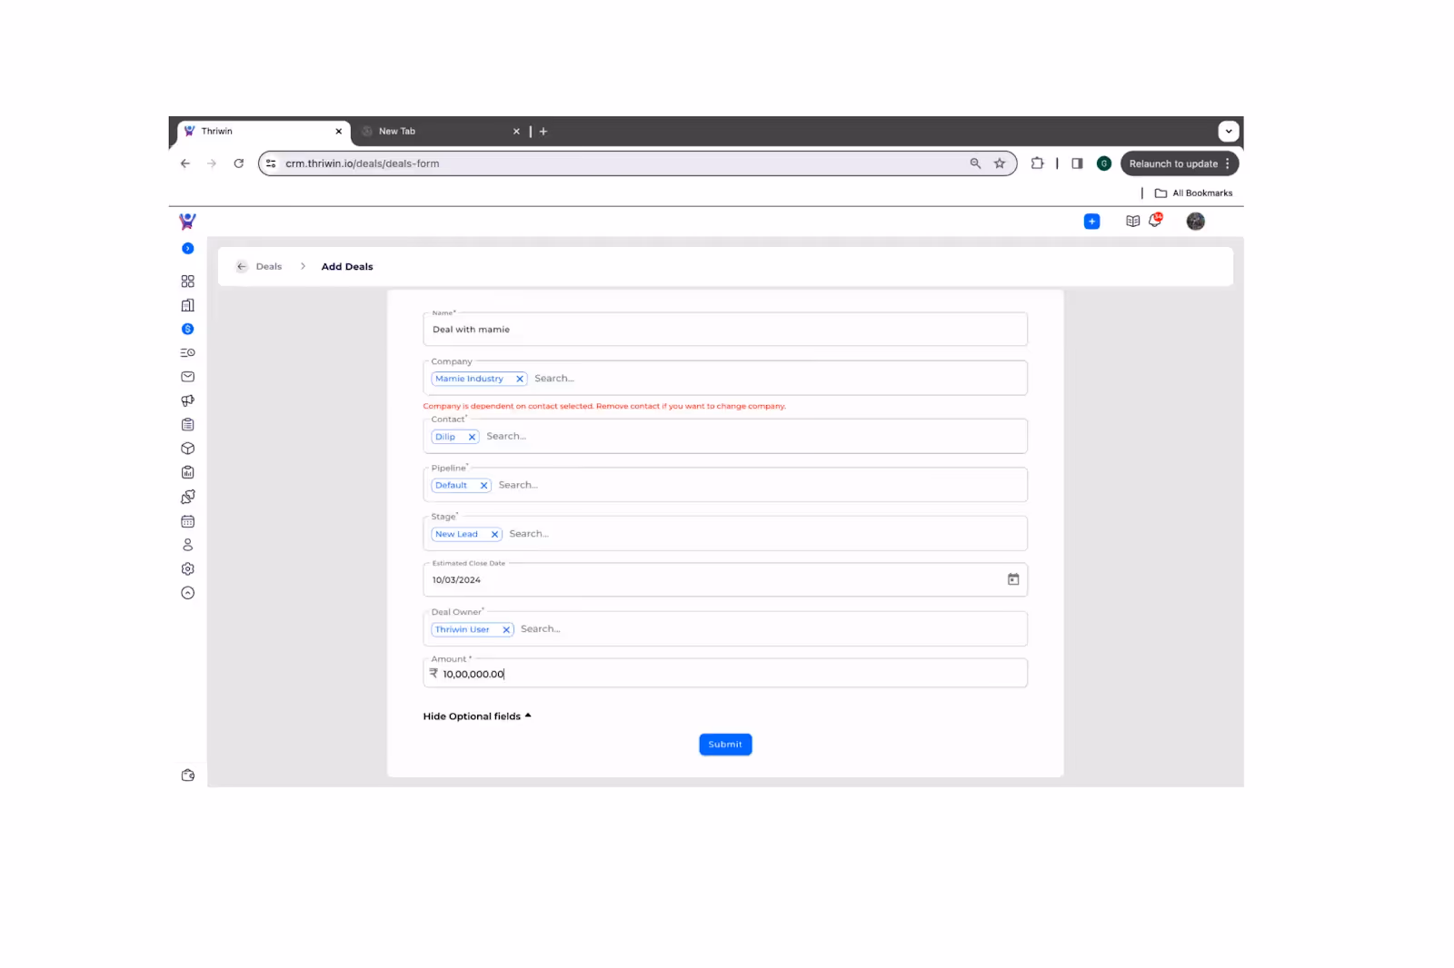Open the dashboard grid icon
Viewport: 1454px width, 968px height.
pos(187,282)
